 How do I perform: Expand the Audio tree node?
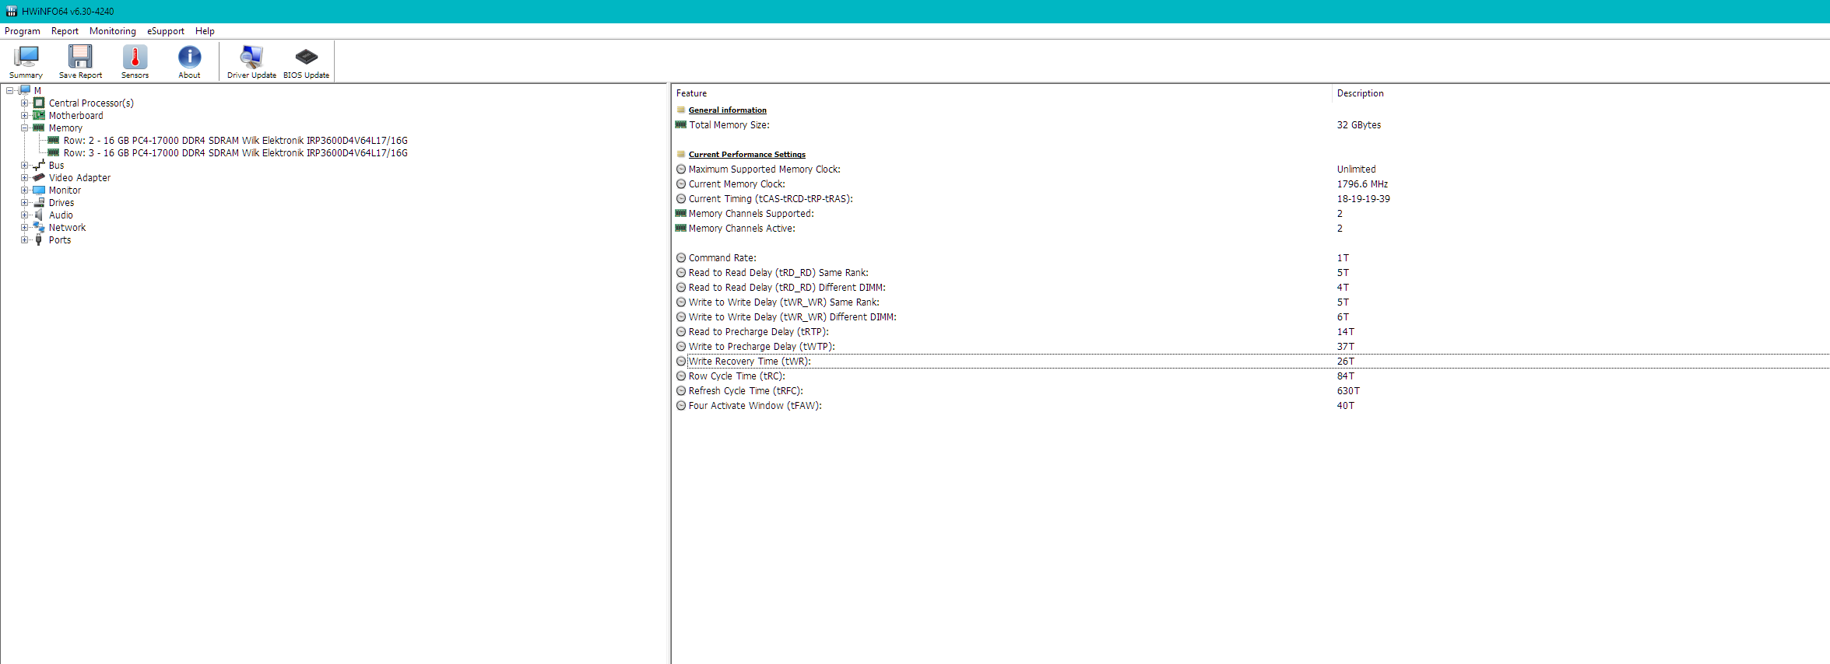click(x=25, y=215)
